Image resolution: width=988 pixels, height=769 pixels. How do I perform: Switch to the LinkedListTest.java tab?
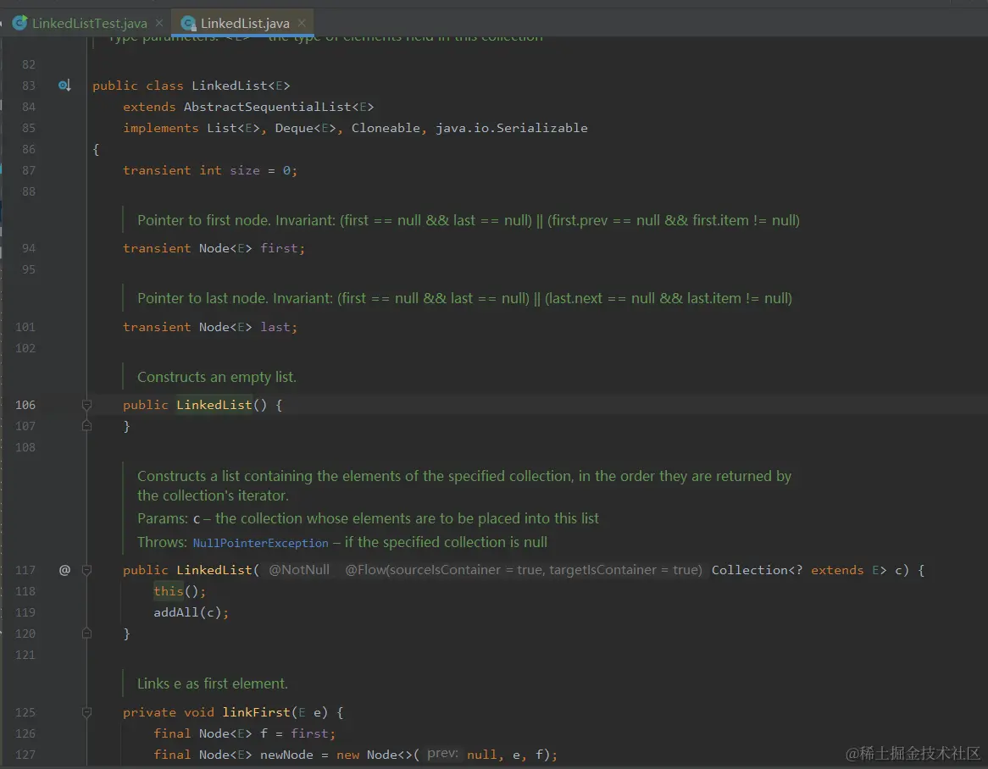pyautogui.click(x=89, y=24)
